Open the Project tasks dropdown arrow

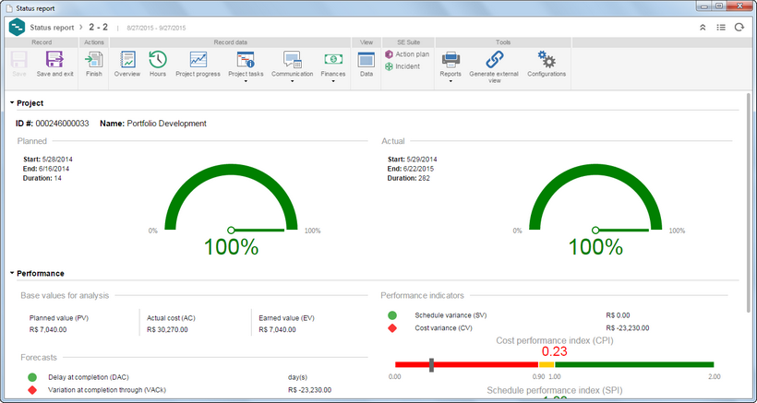coord(246,81)
